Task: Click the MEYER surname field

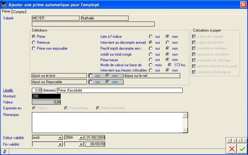Action: click(55, 18)
